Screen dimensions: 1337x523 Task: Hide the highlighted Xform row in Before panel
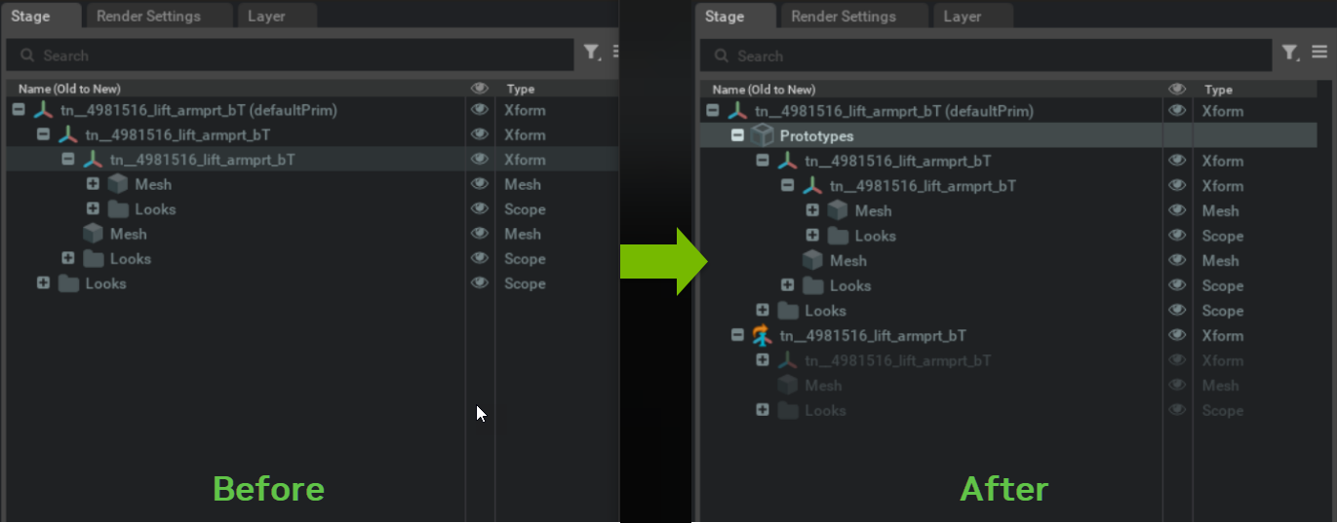479,160
